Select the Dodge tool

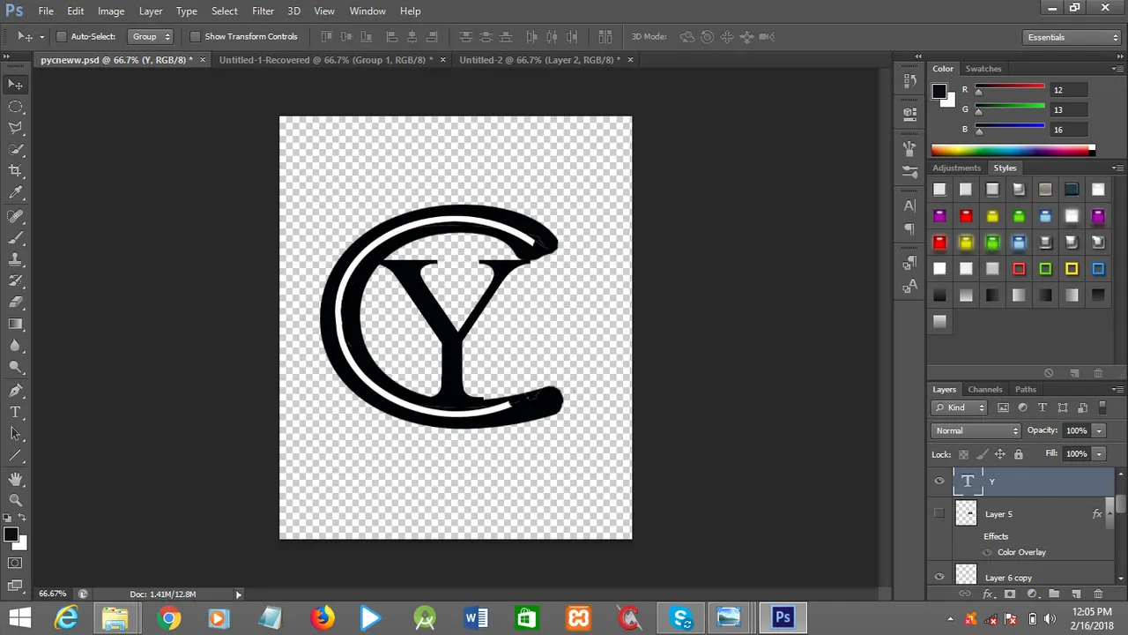coord(16,366)
